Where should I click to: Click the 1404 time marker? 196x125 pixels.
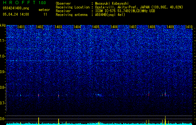click(77, 27)
